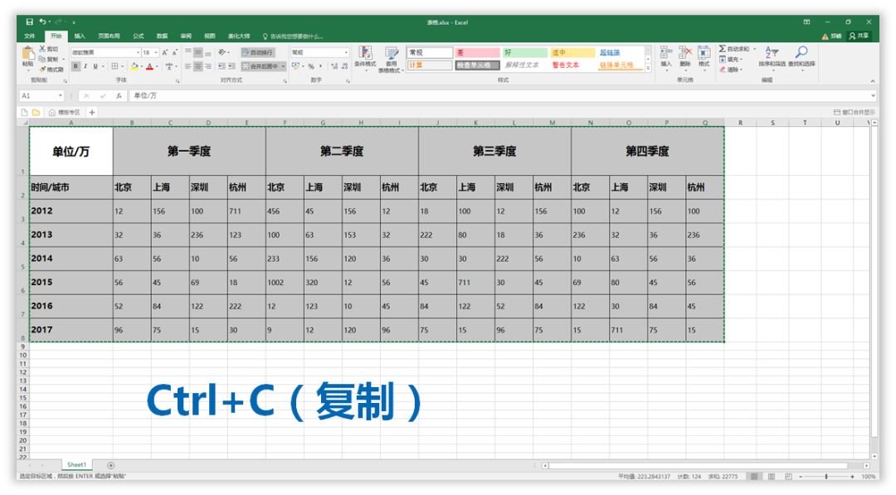The height and width of the screenshot is (495, 896).
Task: Expand the Name Box dropdown next to A1
Action: [60, 96]
